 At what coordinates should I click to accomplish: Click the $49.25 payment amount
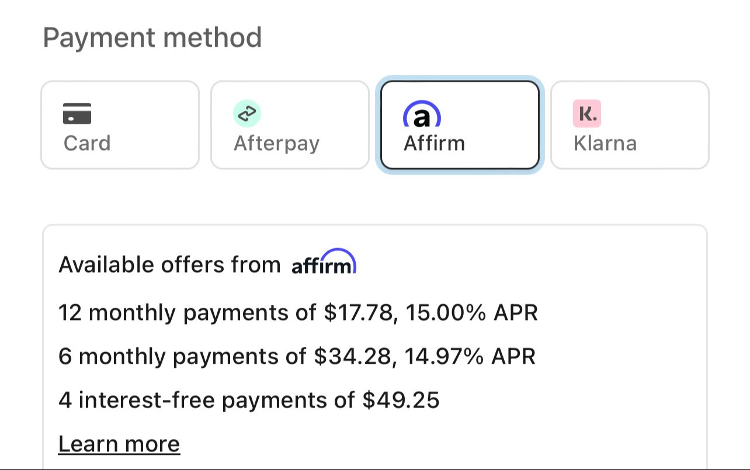(401, 401)
